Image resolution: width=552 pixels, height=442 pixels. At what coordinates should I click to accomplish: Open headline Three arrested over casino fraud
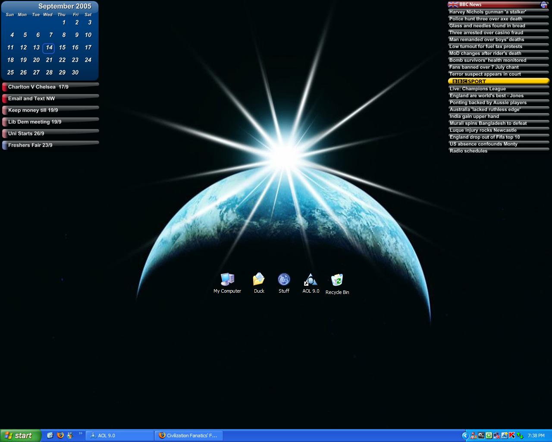(x=498, y=33)
